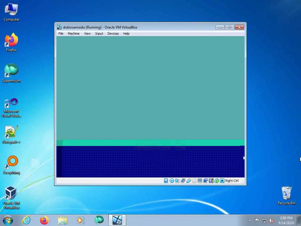Click the Right Ctrl host key label
Viewport: 301px width, 226px height.
(232, 181)
